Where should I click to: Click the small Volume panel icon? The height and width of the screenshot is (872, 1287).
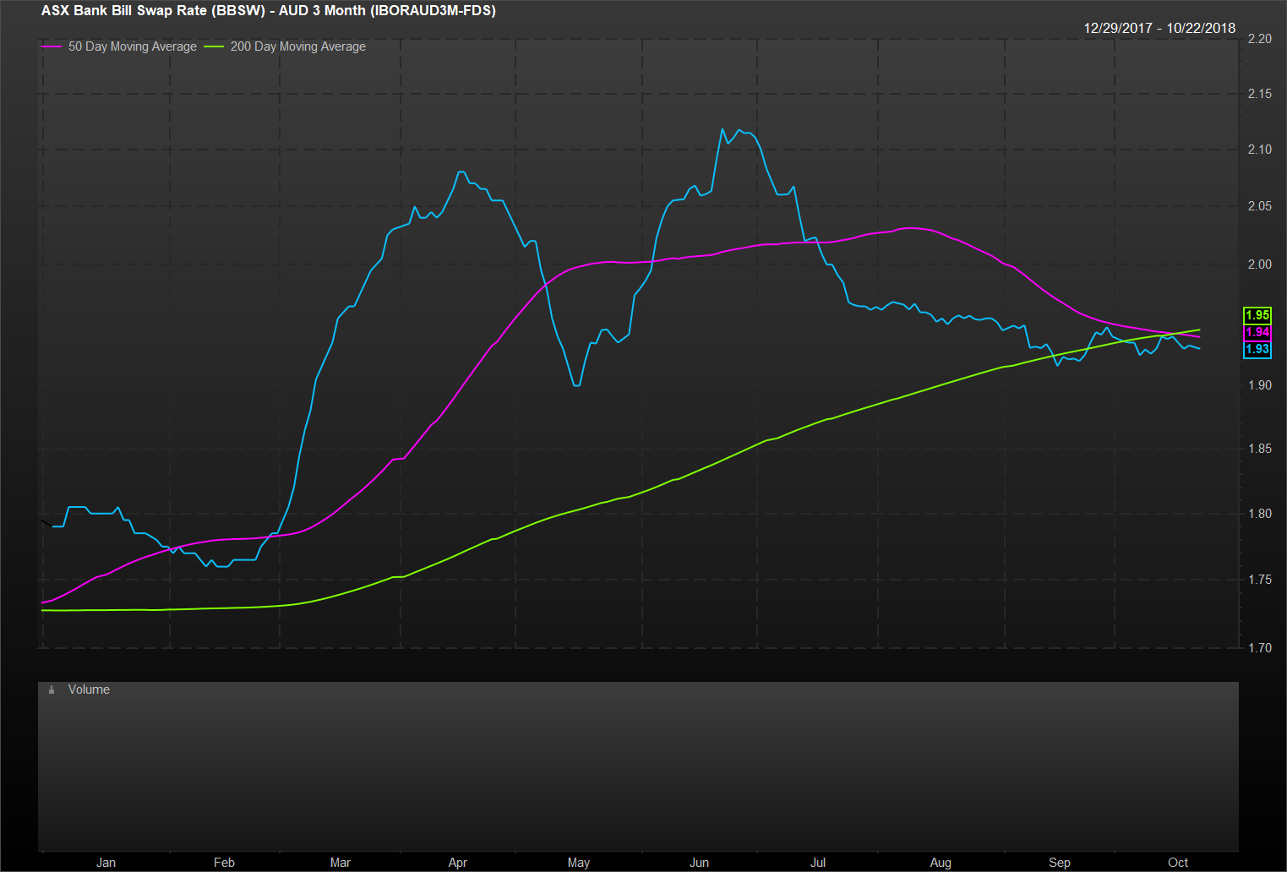(52, 690)
